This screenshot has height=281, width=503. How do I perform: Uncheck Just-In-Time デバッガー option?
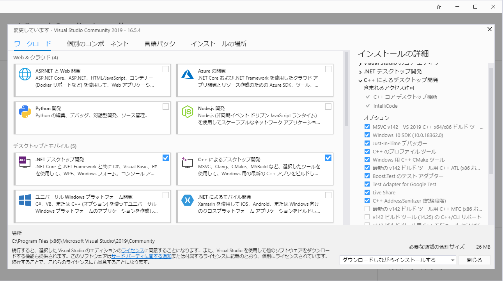(x=367, y=143)
